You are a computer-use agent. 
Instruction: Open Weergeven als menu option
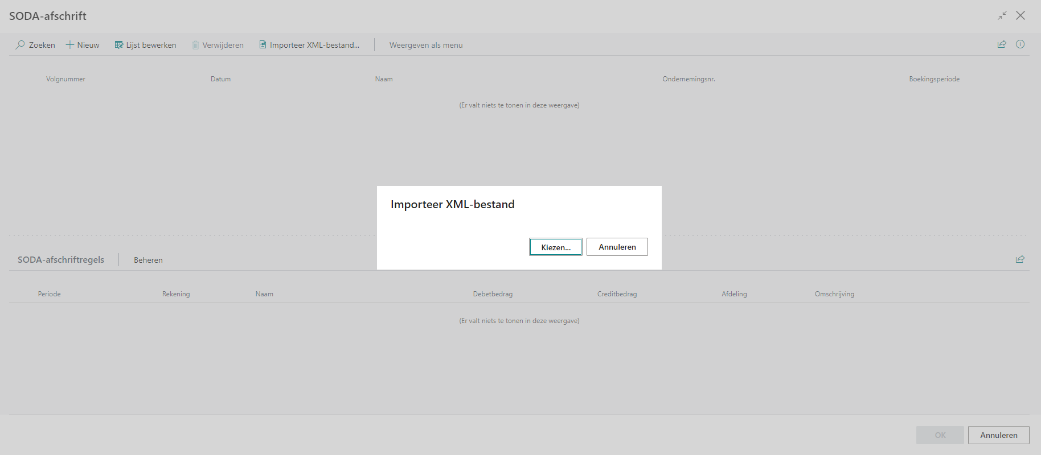click(426, 45)
